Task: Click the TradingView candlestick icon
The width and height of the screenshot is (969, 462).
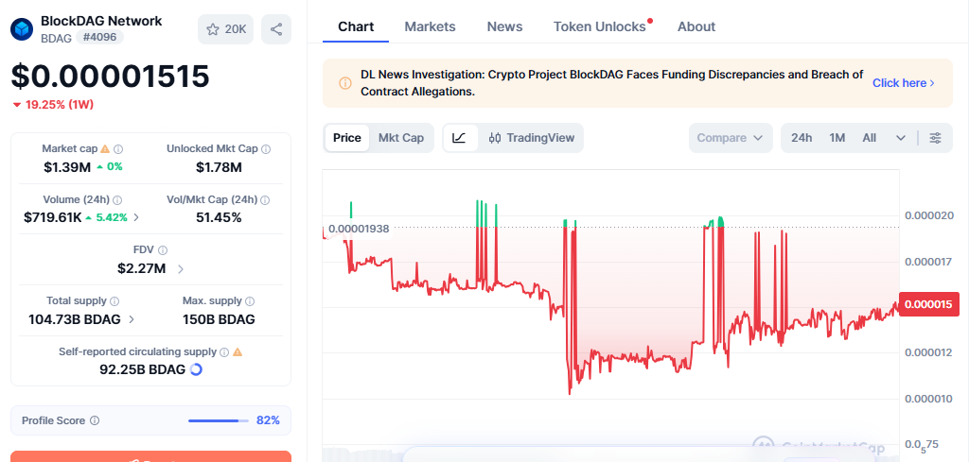Action: coord(495,138)
